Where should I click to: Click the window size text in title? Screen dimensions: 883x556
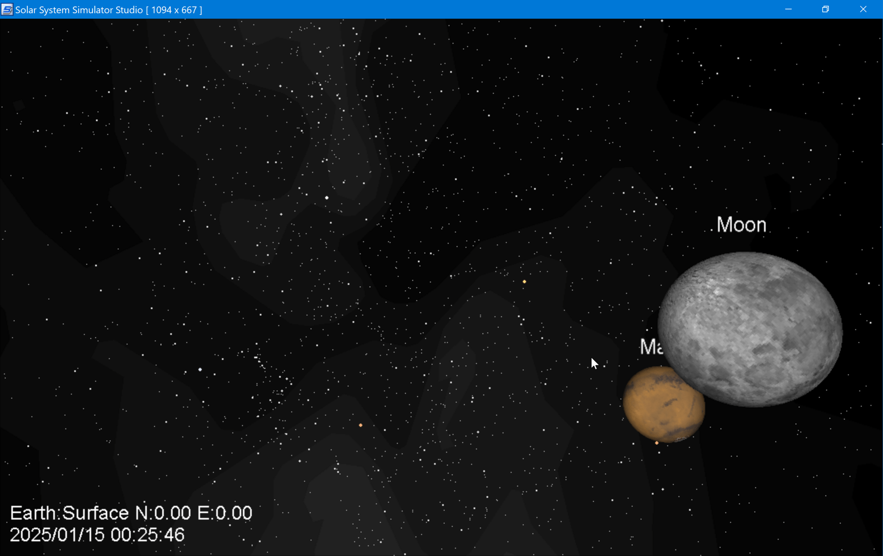click(174, 10)
